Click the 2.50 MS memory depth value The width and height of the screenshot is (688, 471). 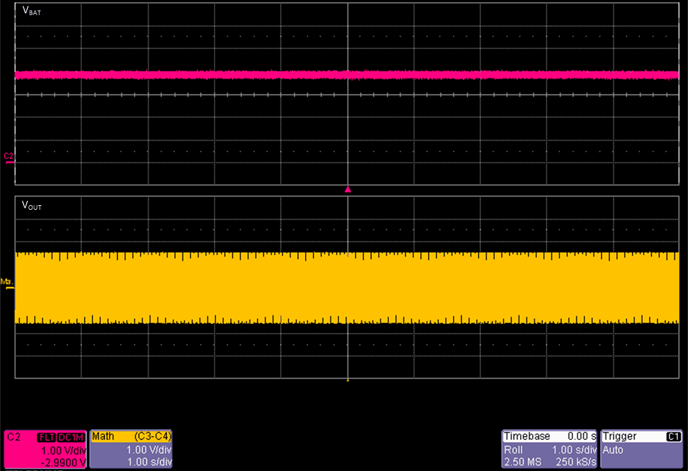(x=520, y=462)
